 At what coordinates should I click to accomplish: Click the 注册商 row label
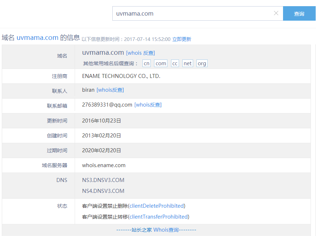(x=59, y=76)
